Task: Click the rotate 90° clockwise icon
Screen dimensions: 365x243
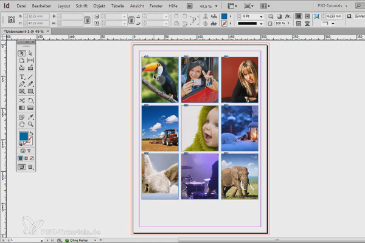Action: click(x=176, y=16)
